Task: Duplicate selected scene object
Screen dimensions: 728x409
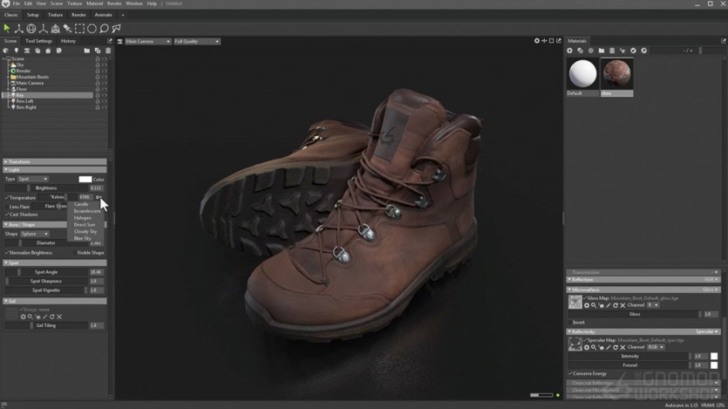Action: coord(98,51)
